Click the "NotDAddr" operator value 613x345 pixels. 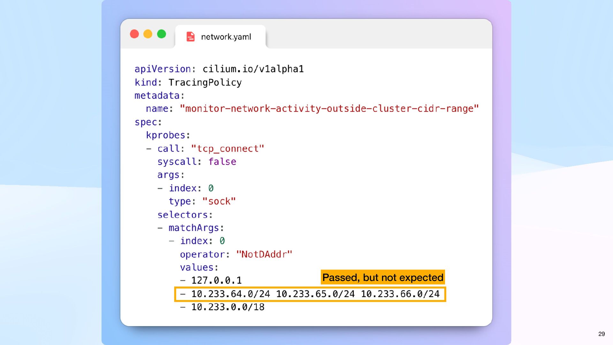click(264, 254)
